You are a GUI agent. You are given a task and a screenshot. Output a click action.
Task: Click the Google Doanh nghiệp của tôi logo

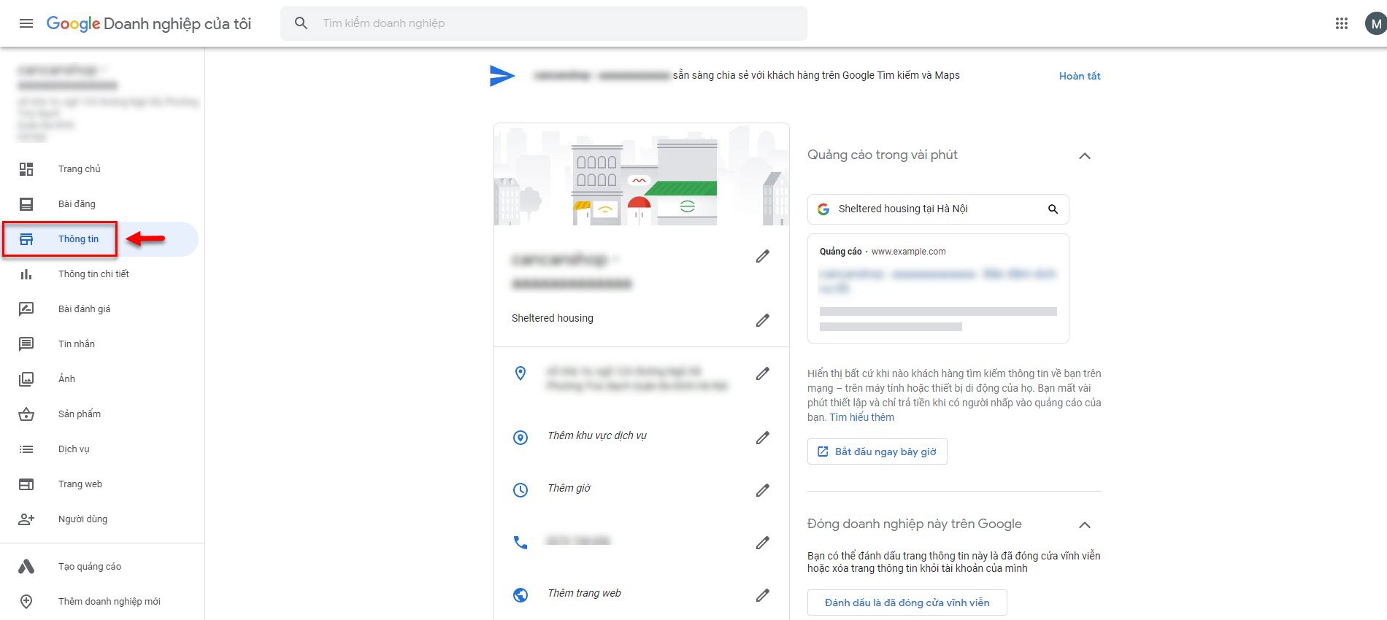tap(149, 23)
